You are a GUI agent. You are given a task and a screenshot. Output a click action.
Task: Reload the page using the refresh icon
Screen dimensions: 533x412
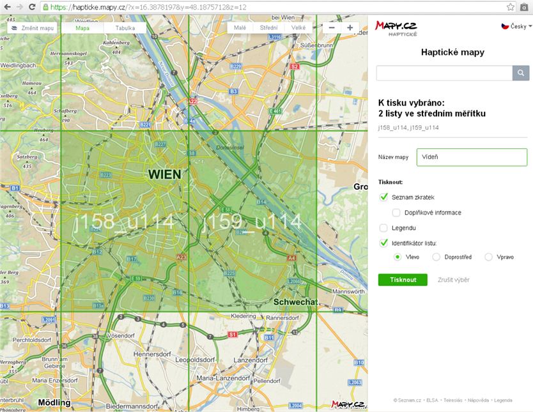[33, 6]
